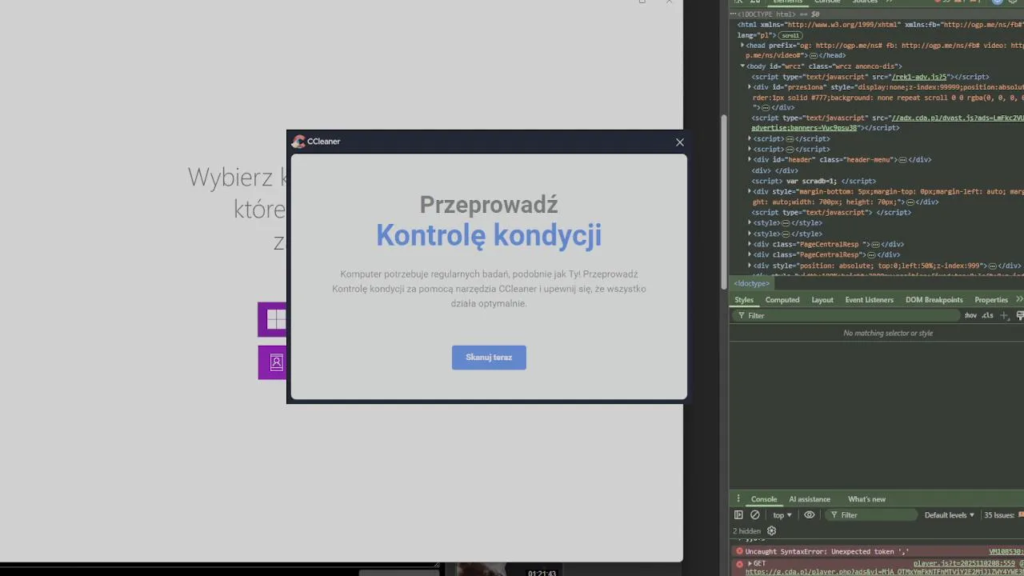Click the purple Windows logo tile behind dialog

point(273,319)
